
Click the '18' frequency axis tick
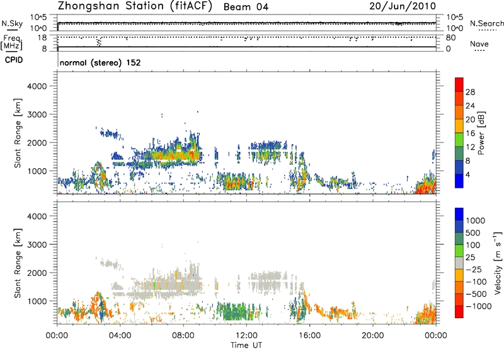42,38
